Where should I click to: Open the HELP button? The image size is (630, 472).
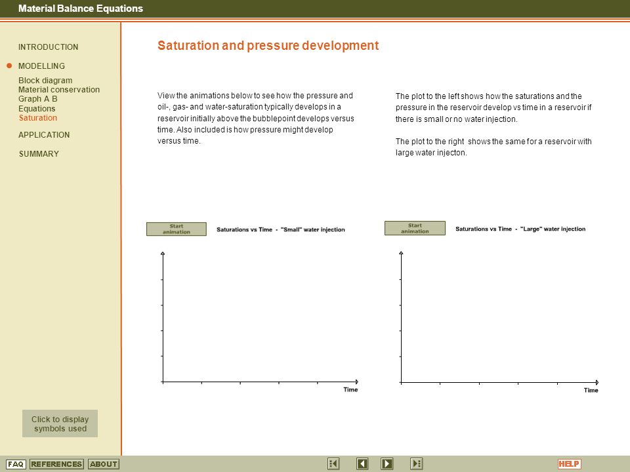coord(570,464)
